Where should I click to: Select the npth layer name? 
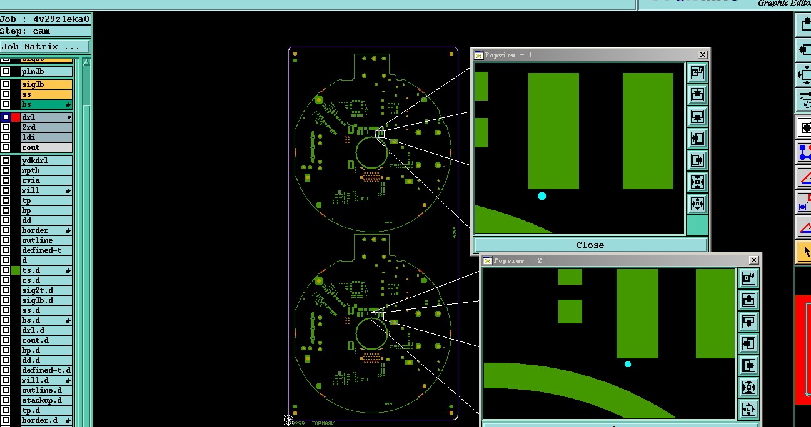[47, 170]
